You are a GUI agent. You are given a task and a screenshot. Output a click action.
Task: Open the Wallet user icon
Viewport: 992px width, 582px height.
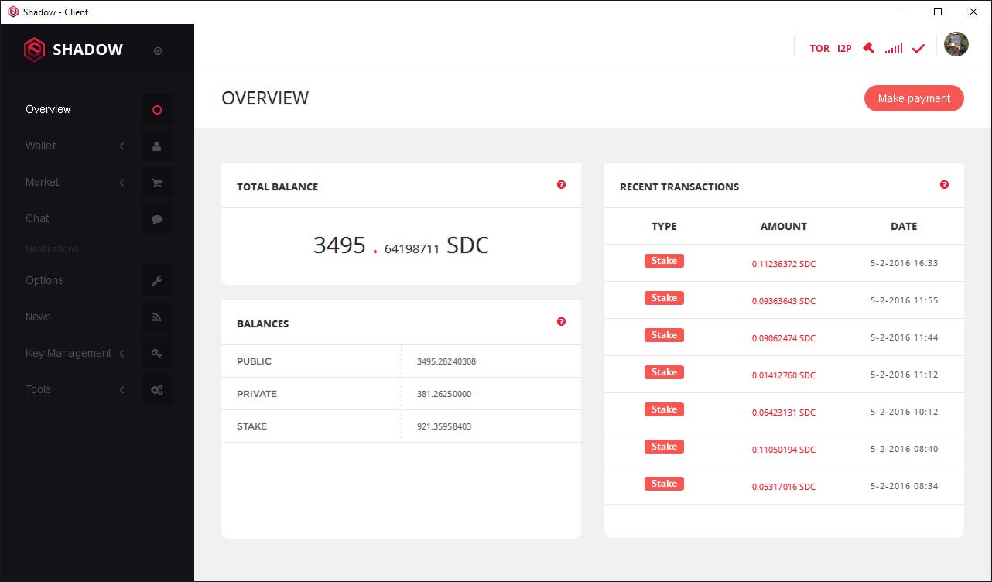point(156,145)
